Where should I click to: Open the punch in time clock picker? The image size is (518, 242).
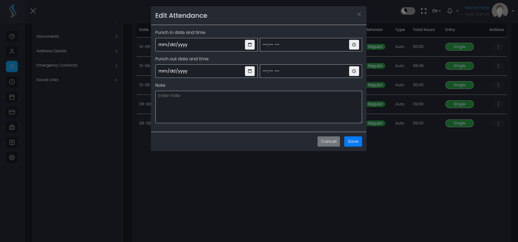point(354,45)
